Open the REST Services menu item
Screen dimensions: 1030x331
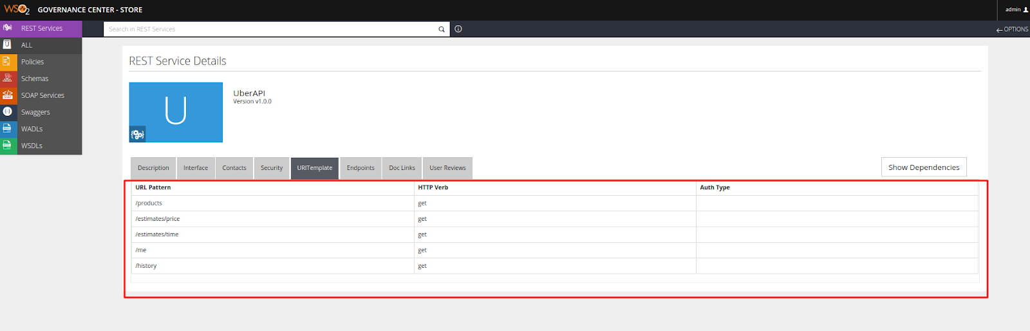41,28
